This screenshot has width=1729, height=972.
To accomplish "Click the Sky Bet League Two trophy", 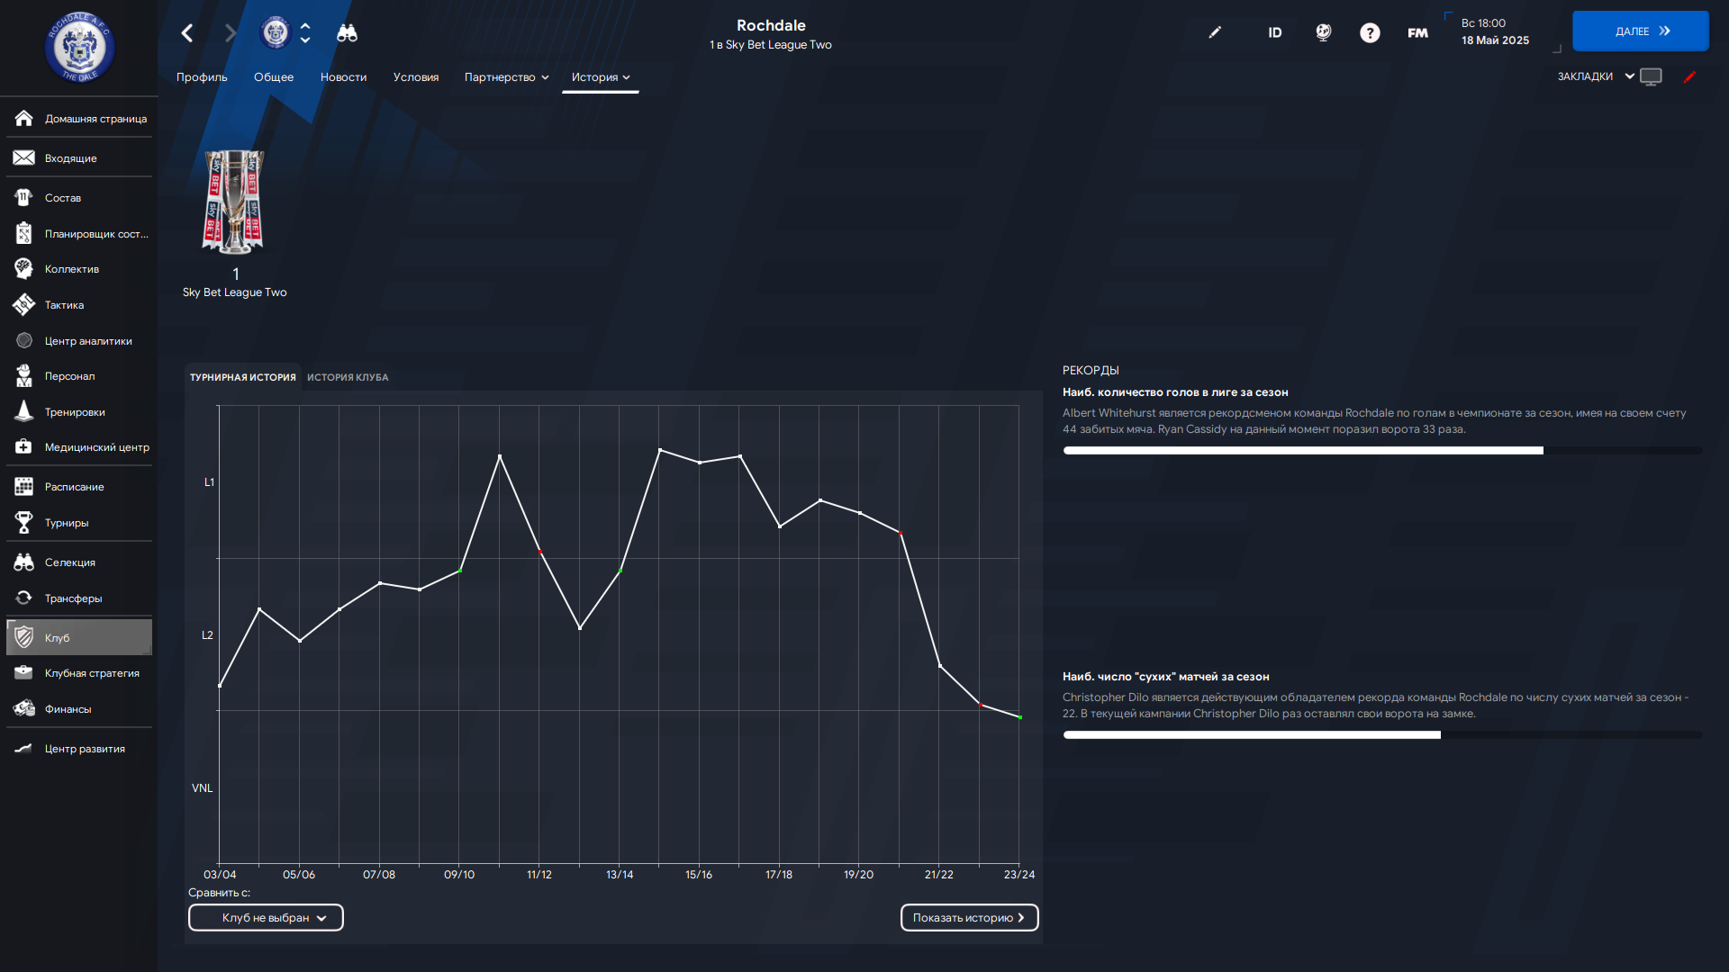I will tap(234, 202).
